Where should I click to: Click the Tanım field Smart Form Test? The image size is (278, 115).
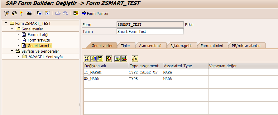tap(150, 31)
